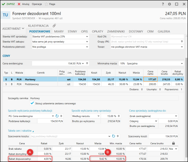188x162 pixels.
Task: Select the Podstawowy price list row
Action: pyautogui.click(x=93, y=84)
